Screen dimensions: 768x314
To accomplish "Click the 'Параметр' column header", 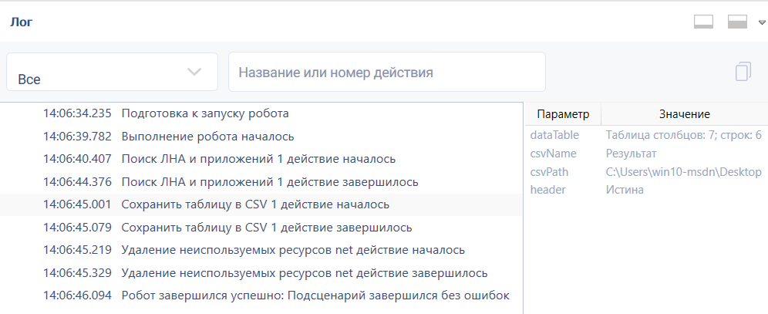I will pyautogui.click(x=563, y=114).
